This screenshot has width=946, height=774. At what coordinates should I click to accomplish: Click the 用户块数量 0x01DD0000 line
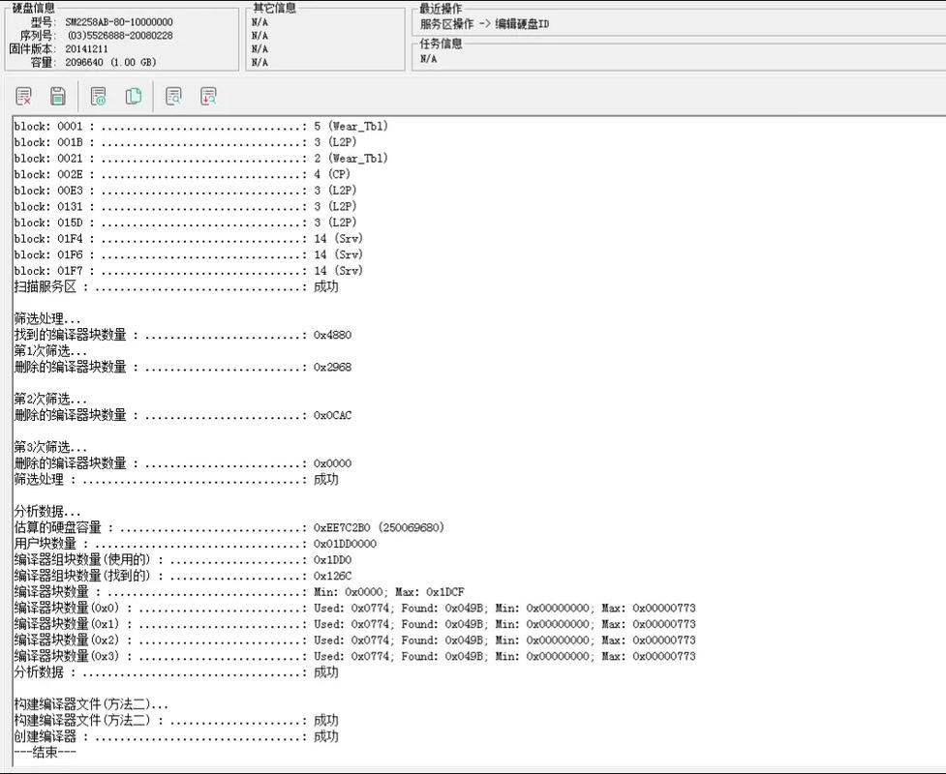tap(196, 544)
